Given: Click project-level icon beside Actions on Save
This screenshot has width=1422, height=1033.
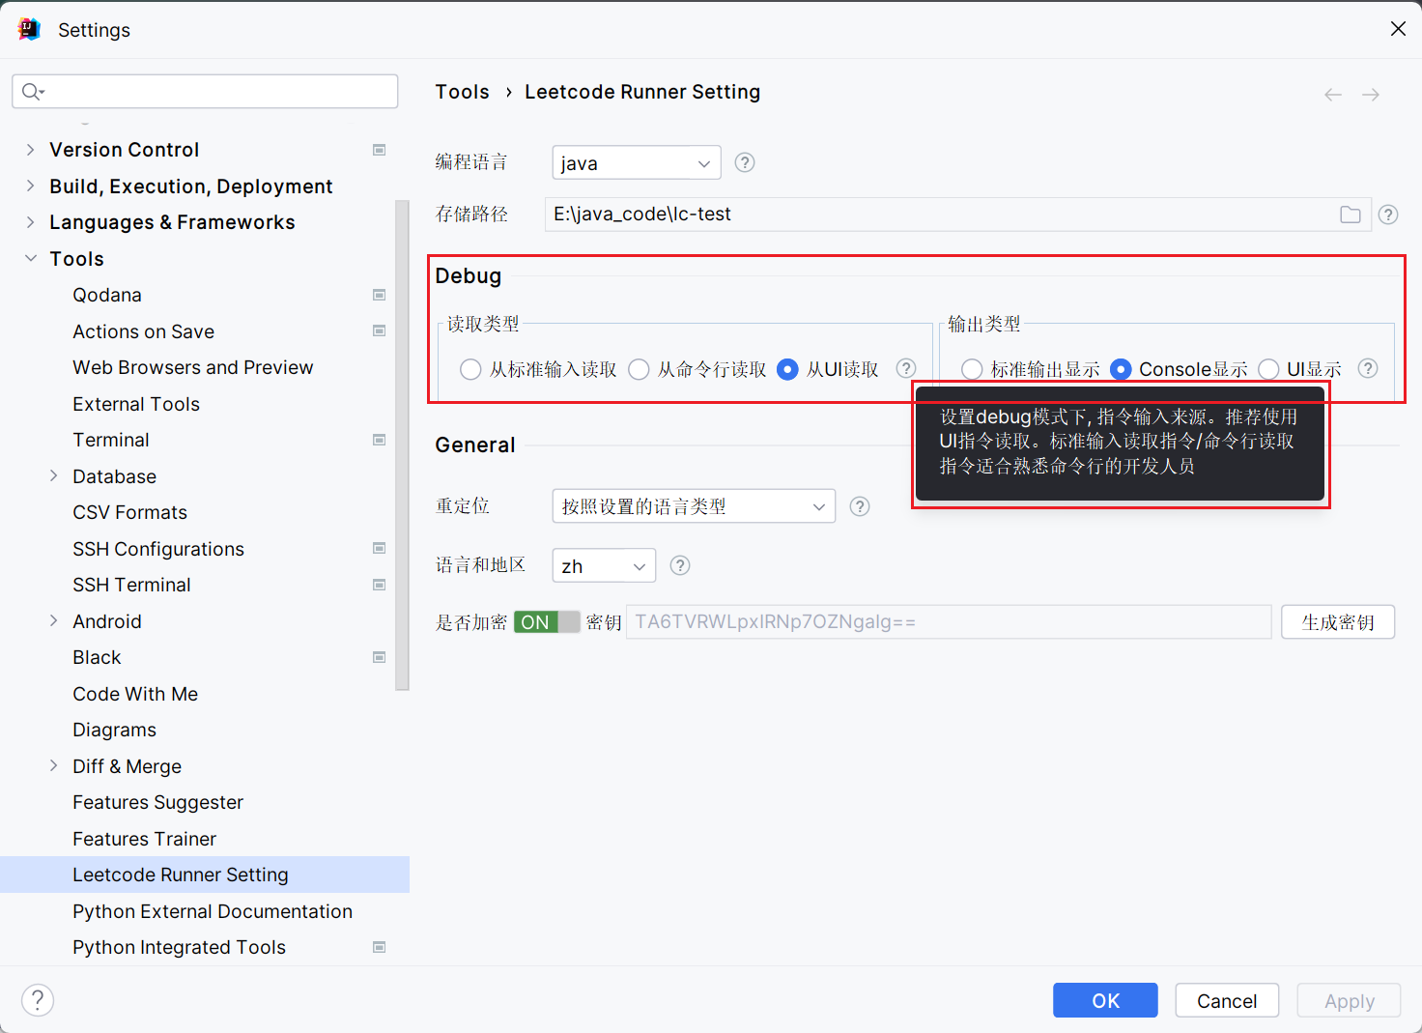Looking at the screenshot, I should click(x=380, y=330).
